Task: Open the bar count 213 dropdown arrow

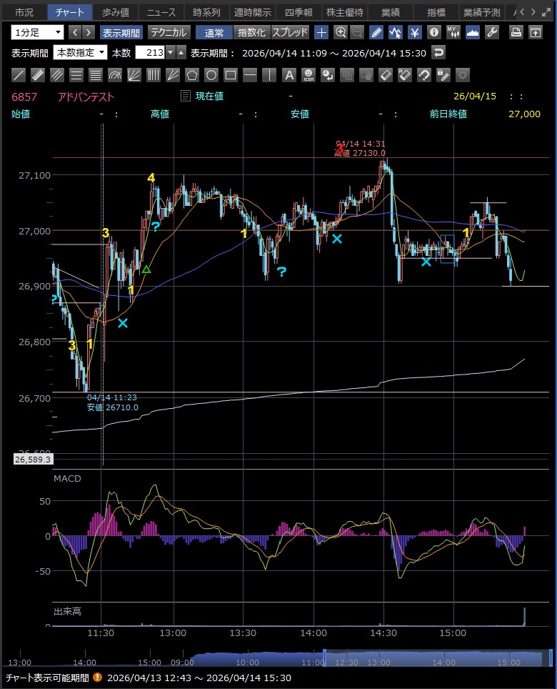Action: tap(170, 52)
